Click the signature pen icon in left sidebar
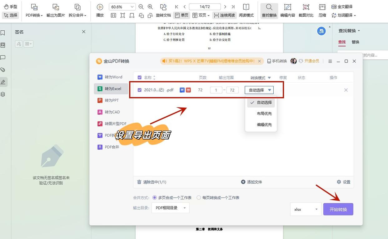 3,82
